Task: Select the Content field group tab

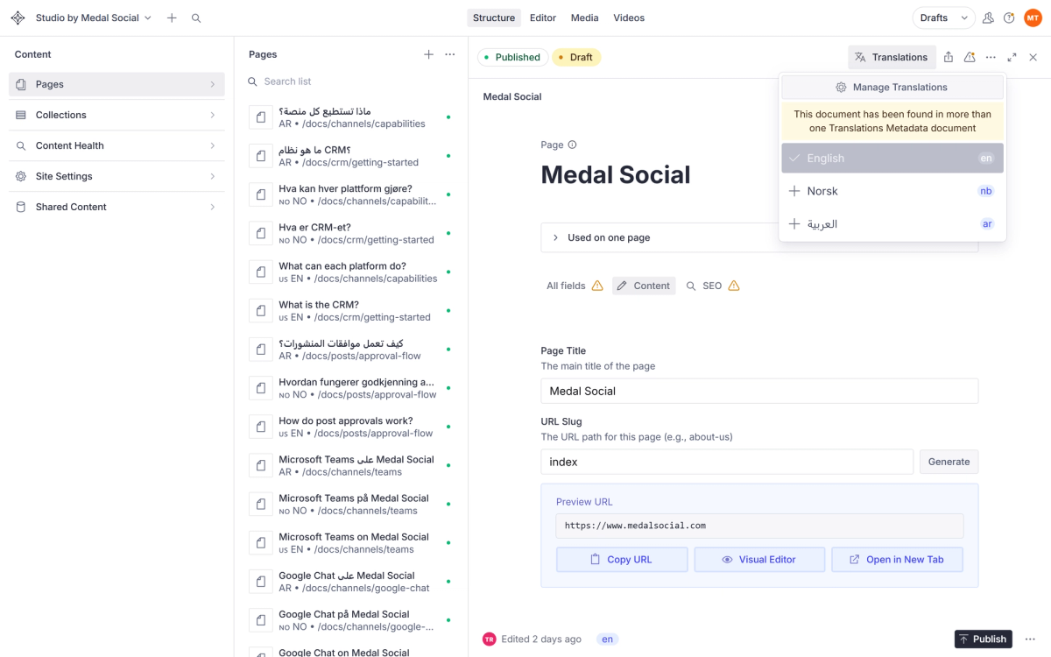Action: pyautogui.click(x=644, y=286)
